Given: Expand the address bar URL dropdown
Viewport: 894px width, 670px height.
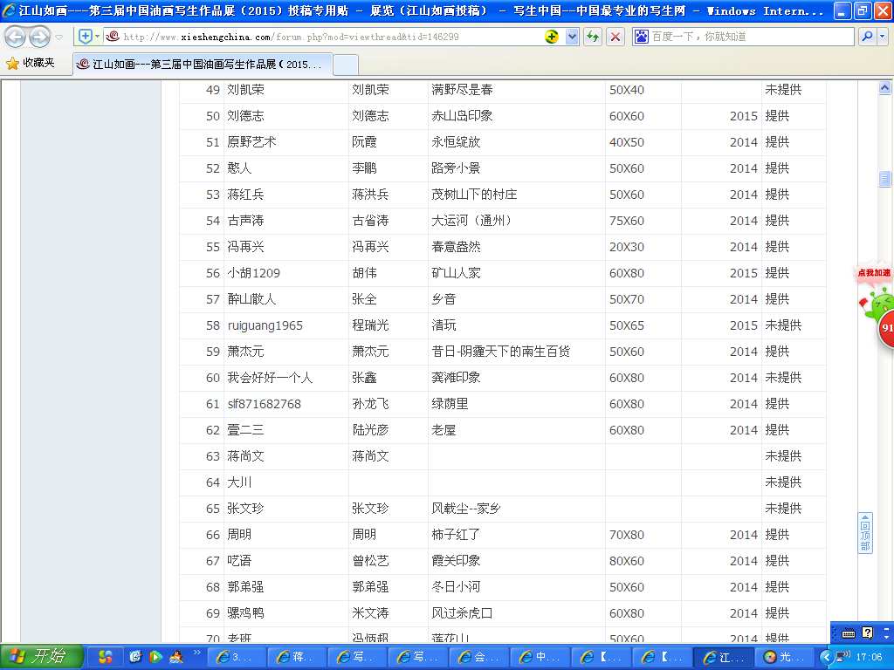Looking at the screenshot, I should (x=572, y=37).
